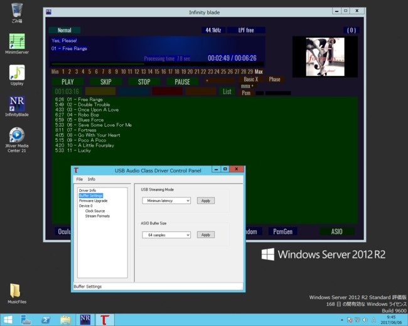Click the STOP button in Infinity blade
Image resolution: width=408 pixels, height=326 pixels.
click(144, 82)
